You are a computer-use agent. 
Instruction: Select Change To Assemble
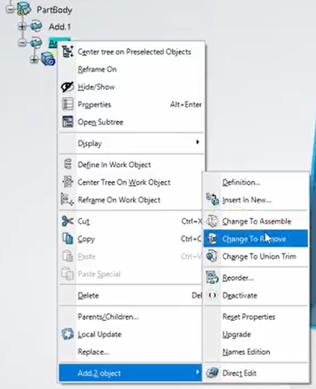(x=256, y=221)
